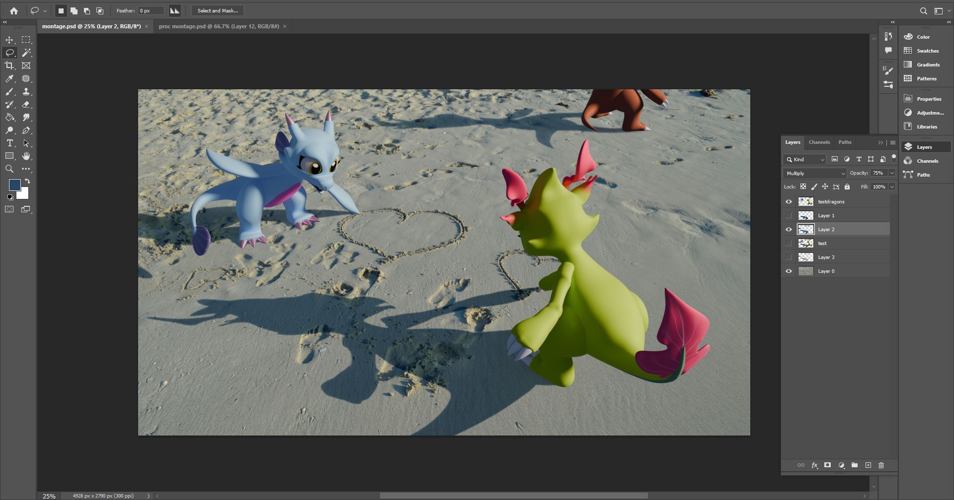The image size is (954, 500).
Task: Go to the Home screen icon
Action: point(14,10)
